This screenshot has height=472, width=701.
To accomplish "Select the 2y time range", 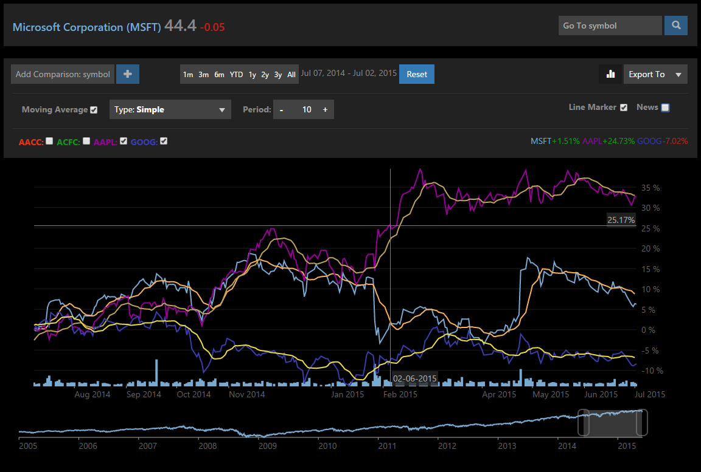I will pyautogui.click(x=265, y=75).
